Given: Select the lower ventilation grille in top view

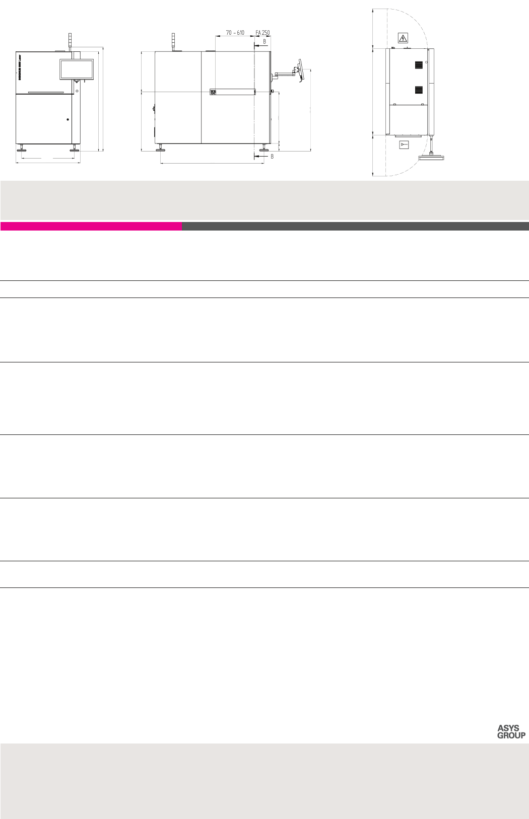Looking at the screenshot, I should 418,90.
